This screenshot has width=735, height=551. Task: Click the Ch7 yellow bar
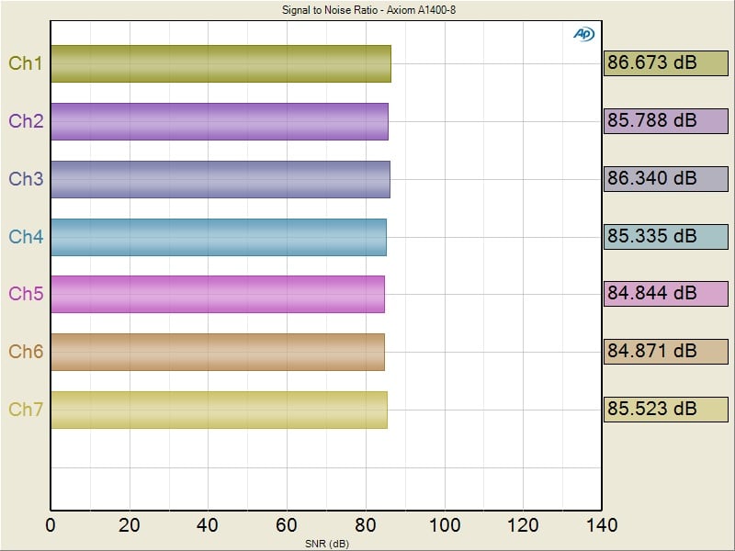[219, 410]
